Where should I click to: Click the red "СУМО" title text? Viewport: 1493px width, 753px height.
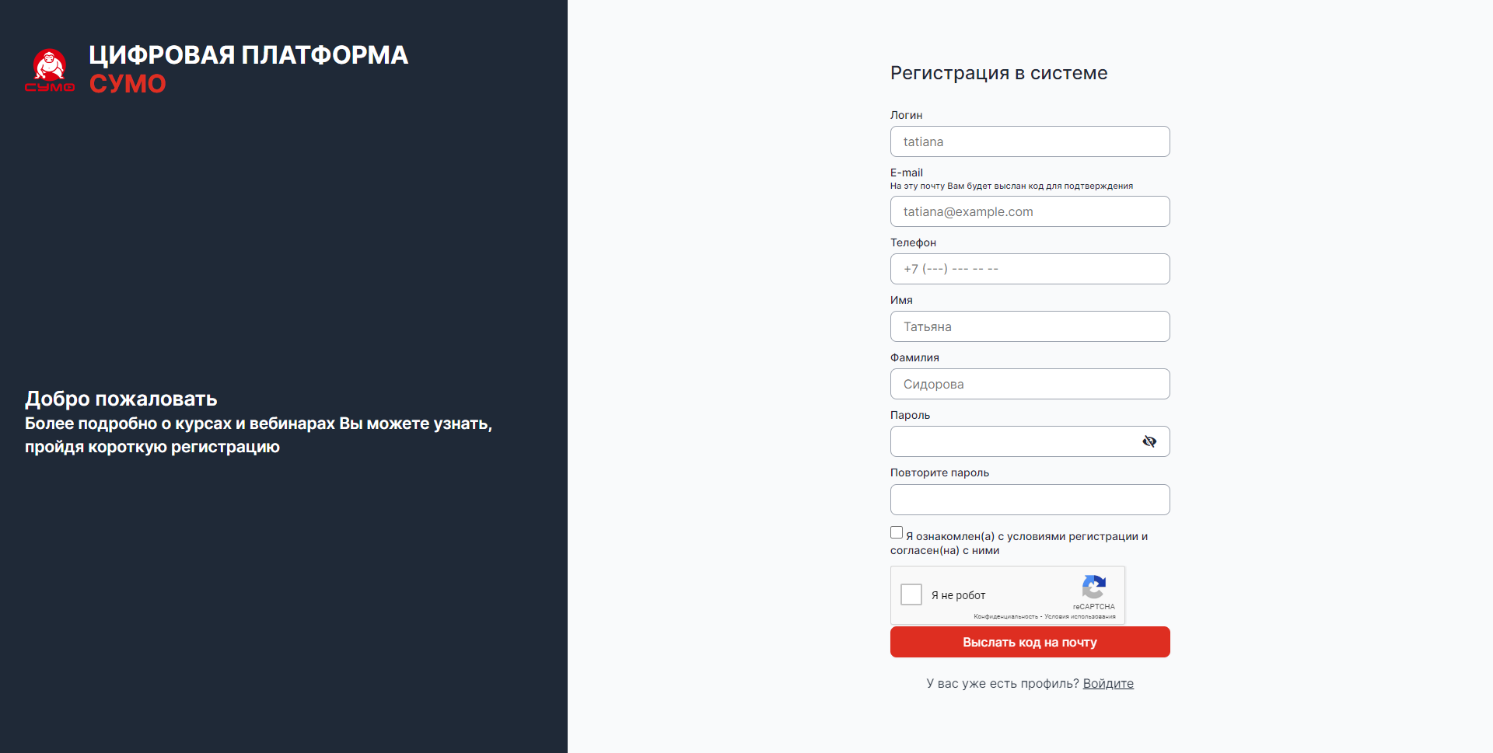[128, 84]
